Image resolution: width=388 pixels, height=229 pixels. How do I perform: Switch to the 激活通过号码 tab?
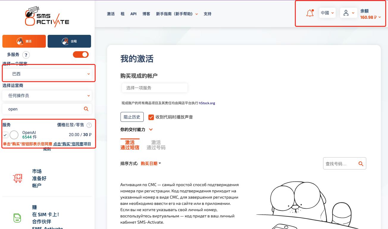[x=156, y=144]
